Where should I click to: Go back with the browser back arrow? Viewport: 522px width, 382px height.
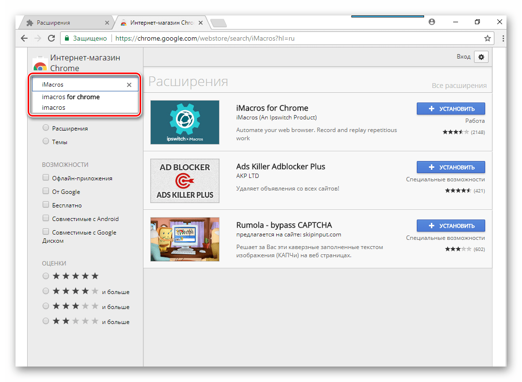[x=24, y=38]
